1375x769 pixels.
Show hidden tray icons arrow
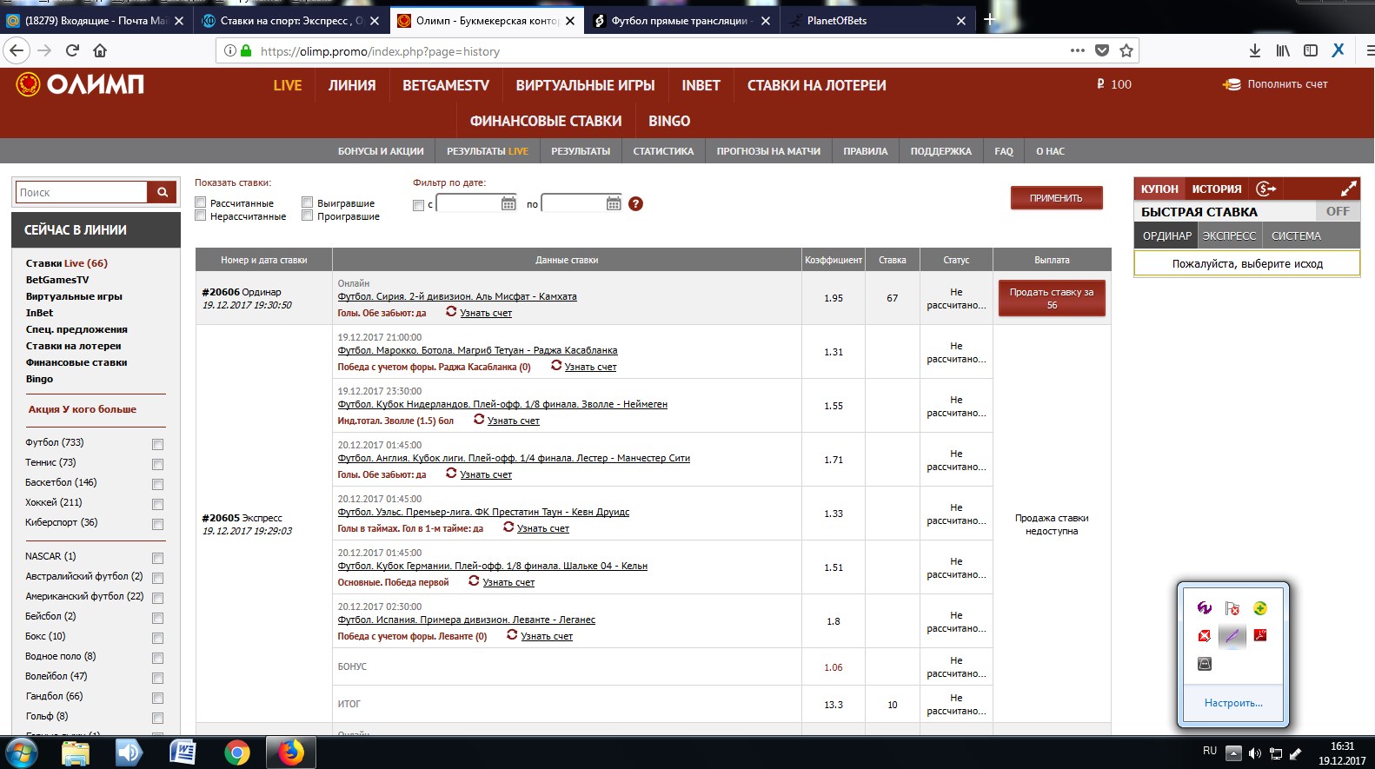point(1233,753)
